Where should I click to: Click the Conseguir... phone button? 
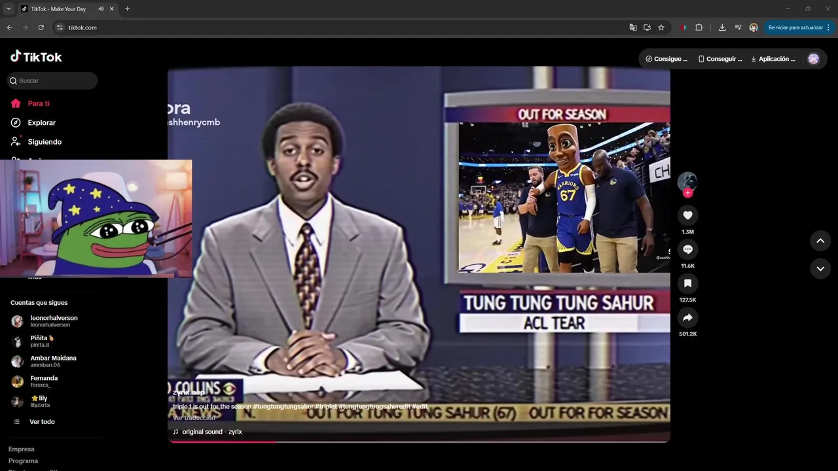click(720, 59)
